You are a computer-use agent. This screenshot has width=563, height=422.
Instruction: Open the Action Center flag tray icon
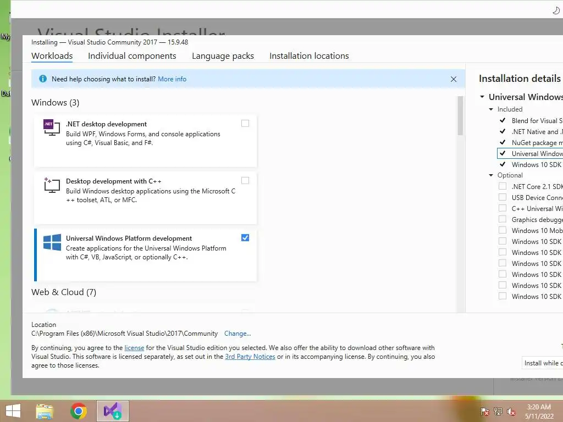point(485,412)
